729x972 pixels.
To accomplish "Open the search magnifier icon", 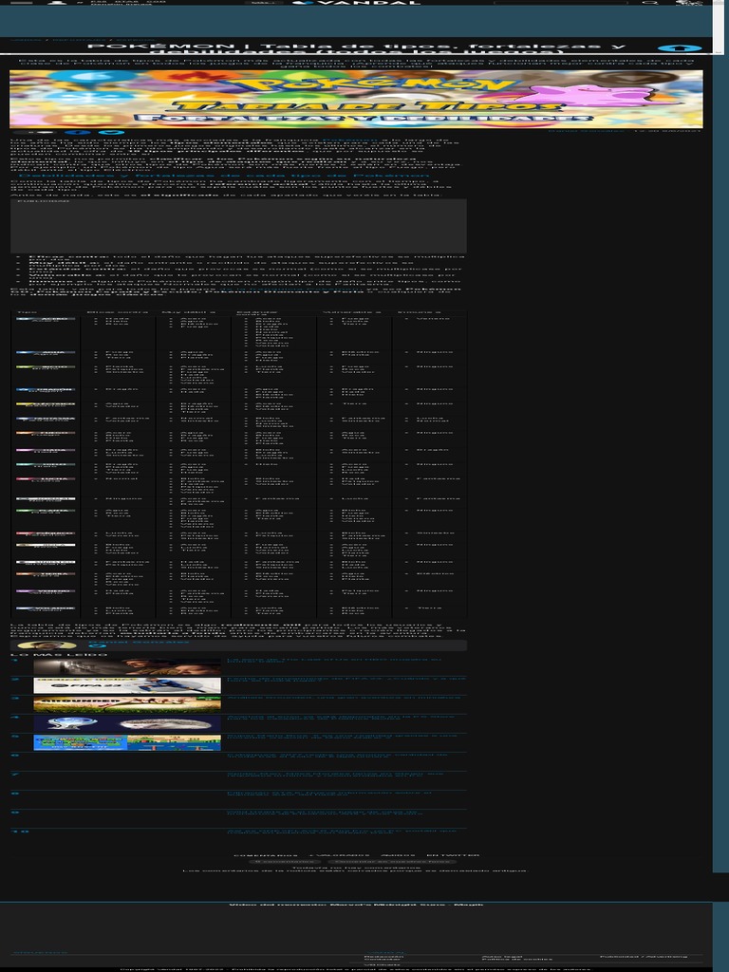I will pos(650,3).
